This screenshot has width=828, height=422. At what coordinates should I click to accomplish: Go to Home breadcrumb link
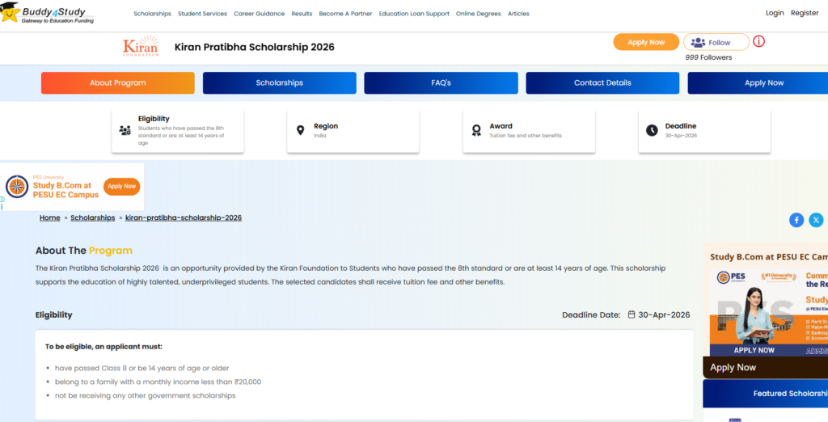pyautogui.click(x=49, y=217)
